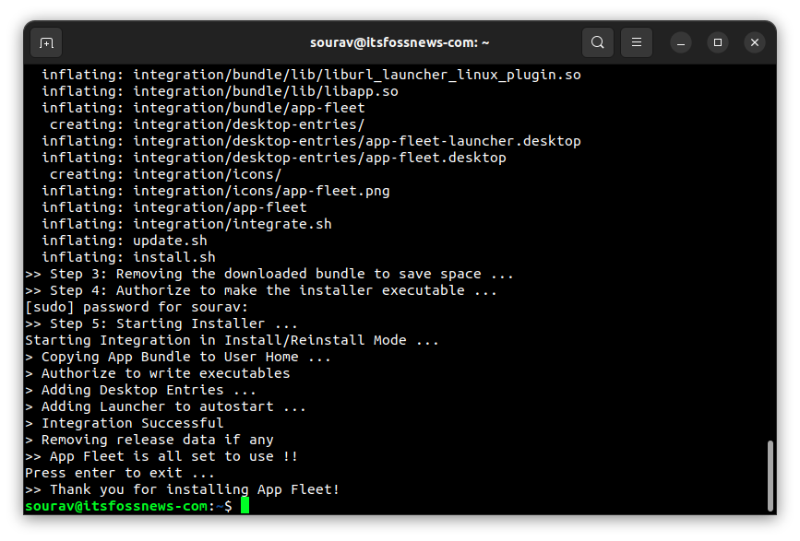Screen dimensions: 800x541
Task: Click the title sourav@itsfossnews-com: ~
Action: [400, 41]
